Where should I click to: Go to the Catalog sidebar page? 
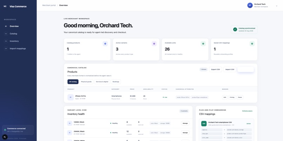pyautogui.click(x=13, y=34)
